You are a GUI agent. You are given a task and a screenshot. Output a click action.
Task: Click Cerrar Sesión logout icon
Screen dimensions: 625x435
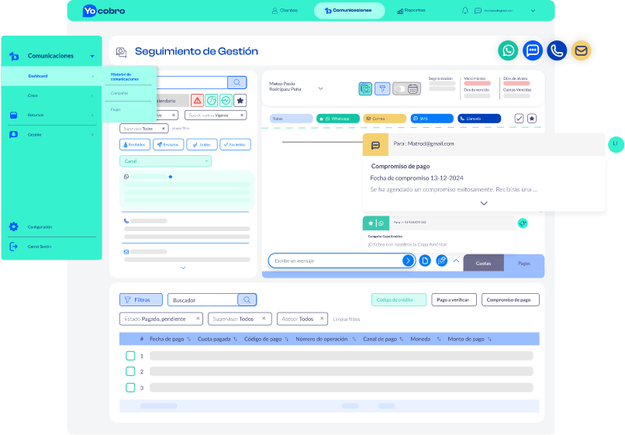coord(13,247)
